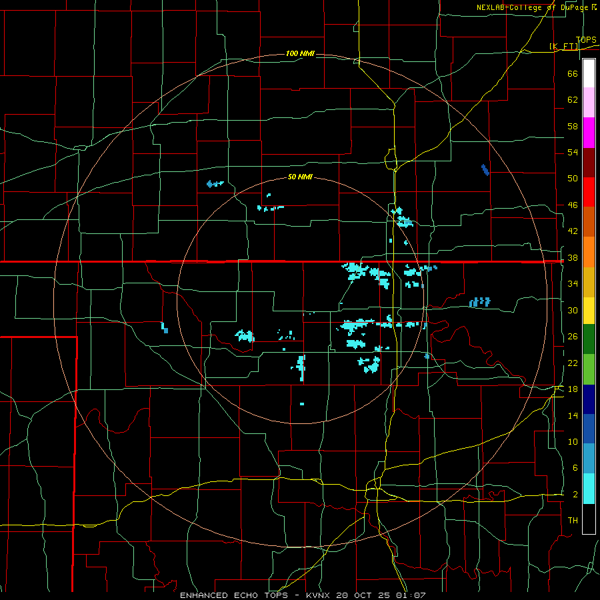Click the white swatch in the legend
600x600 pixels.
pos(589,73)
